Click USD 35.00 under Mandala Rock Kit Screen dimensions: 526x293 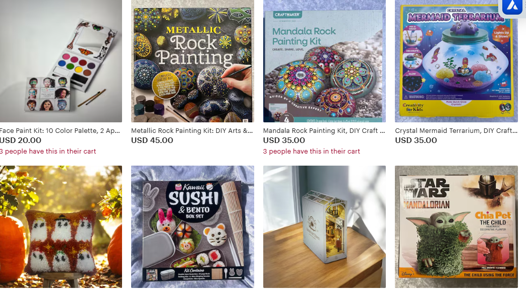tap(284, 140)
